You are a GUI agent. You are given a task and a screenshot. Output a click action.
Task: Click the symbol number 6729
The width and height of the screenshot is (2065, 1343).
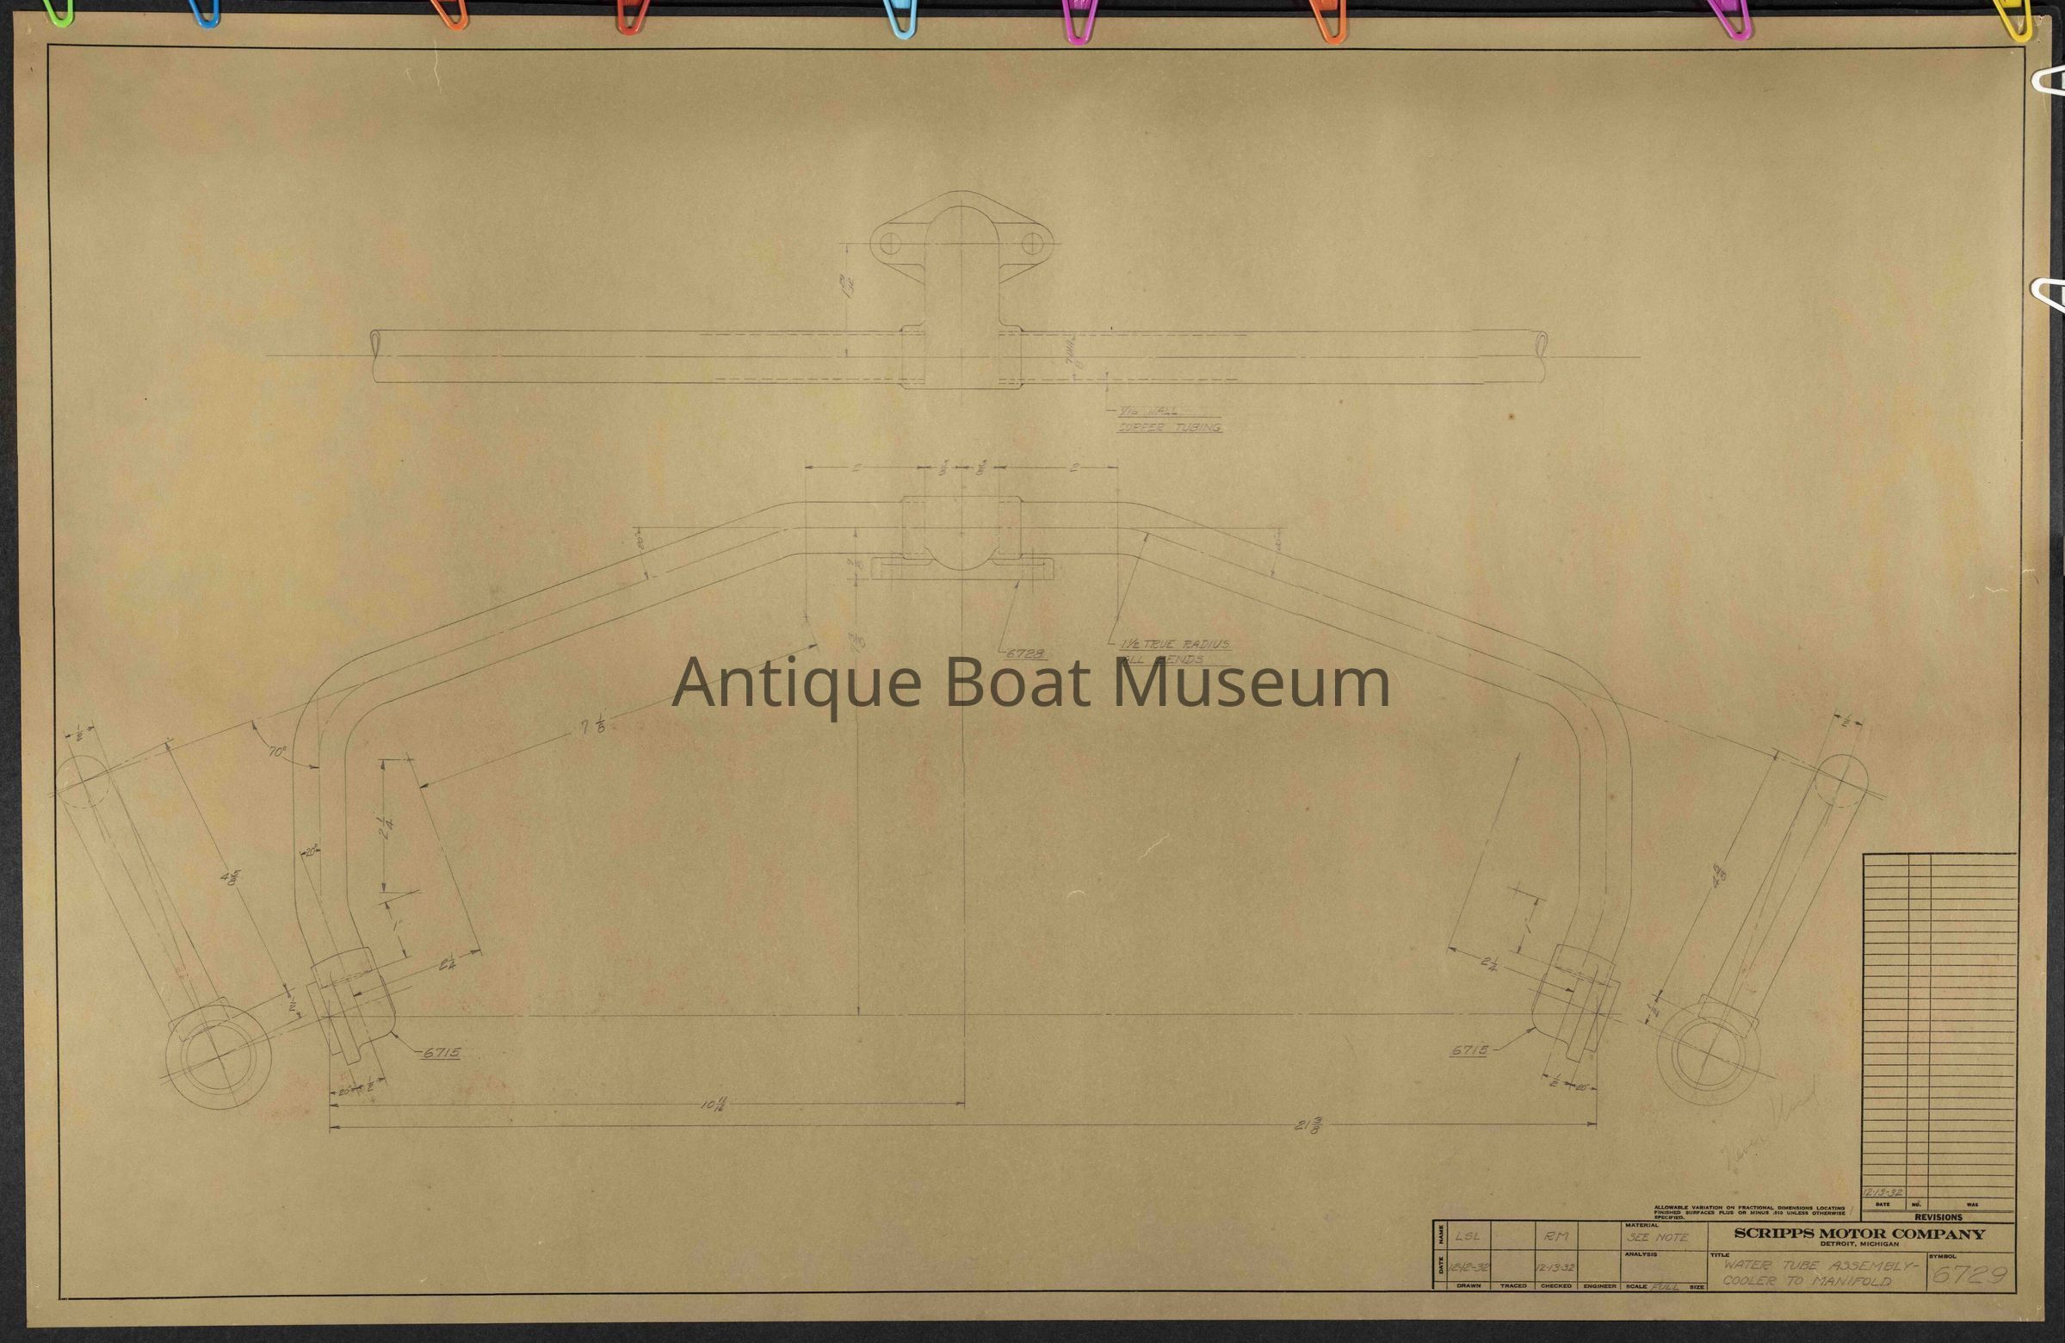1968,1275
